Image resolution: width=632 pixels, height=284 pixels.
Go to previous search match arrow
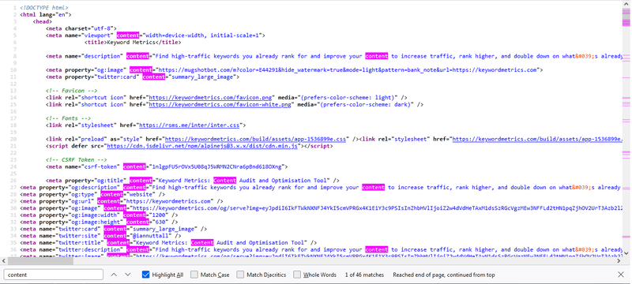114,275
